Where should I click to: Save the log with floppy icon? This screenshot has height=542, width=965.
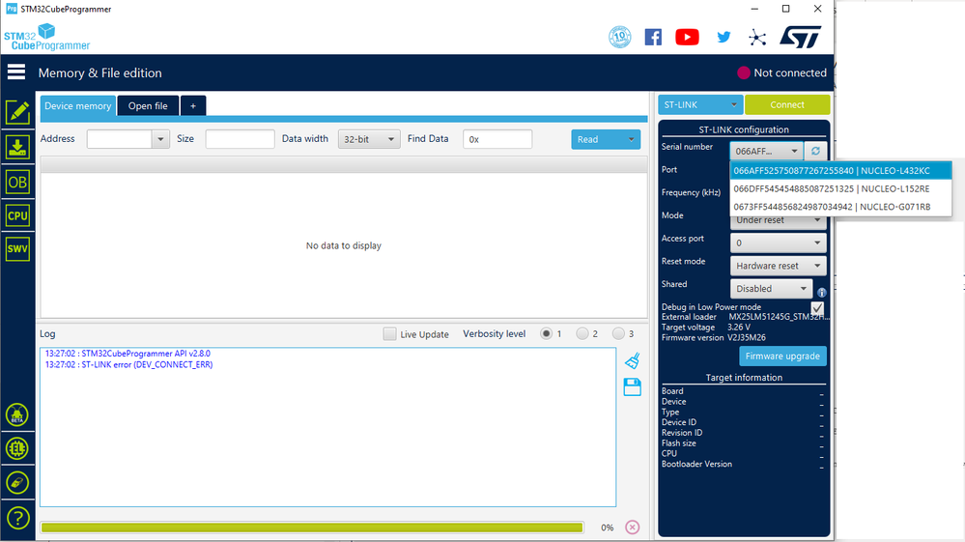point(632,387)
